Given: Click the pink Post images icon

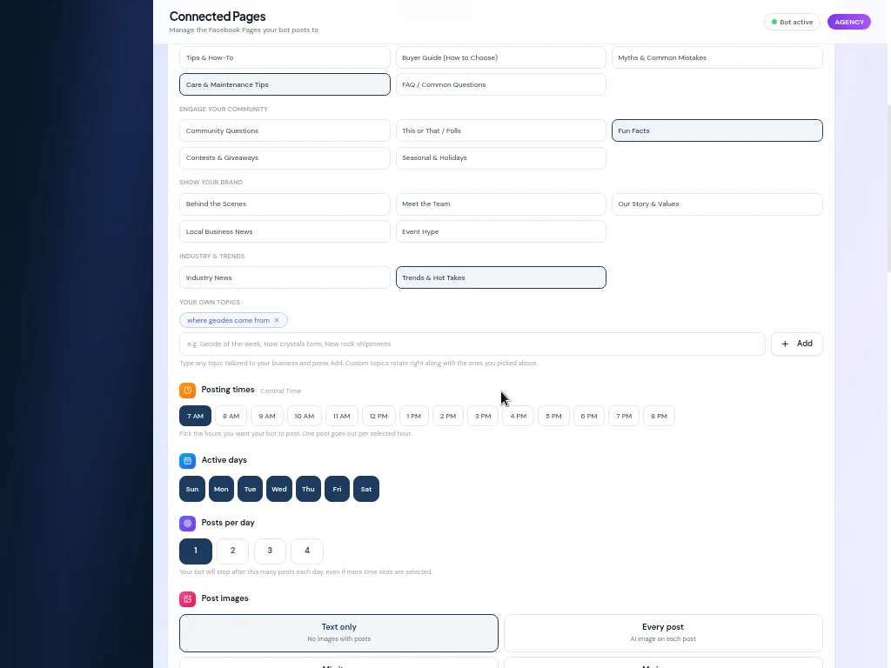Looking at the screenshot, I should pos(188,598).
